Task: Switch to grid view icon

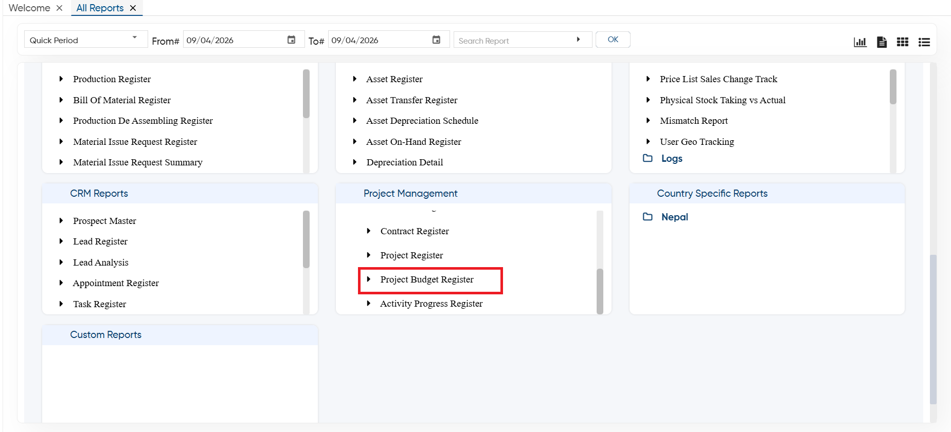Action: [x=903, y=42]
